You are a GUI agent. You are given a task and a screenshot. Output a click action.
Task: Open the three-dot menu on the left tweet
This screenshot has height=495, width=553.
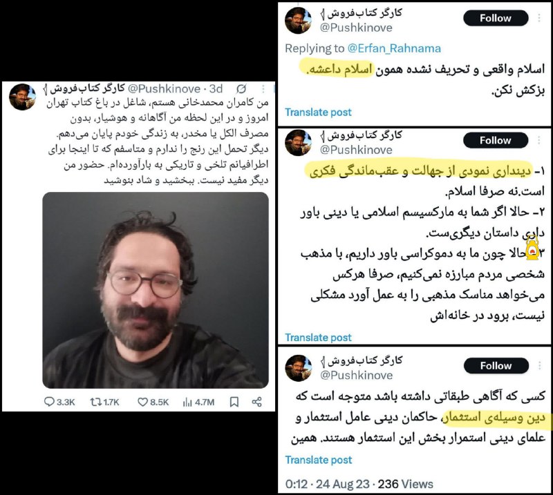click(263, 89)
